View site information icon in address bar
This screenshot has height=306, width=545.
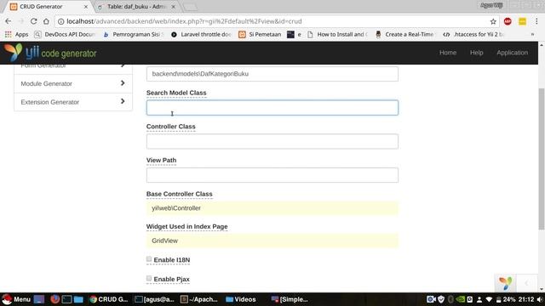tap(60, 21)
